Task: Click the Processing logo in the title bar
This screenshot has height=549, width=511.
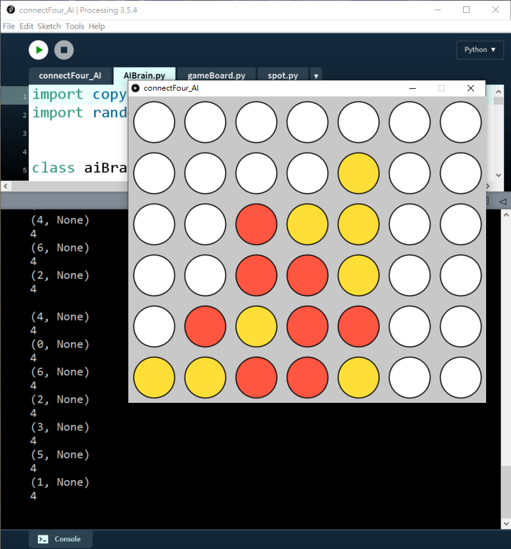Action: (x=11, y=10)
